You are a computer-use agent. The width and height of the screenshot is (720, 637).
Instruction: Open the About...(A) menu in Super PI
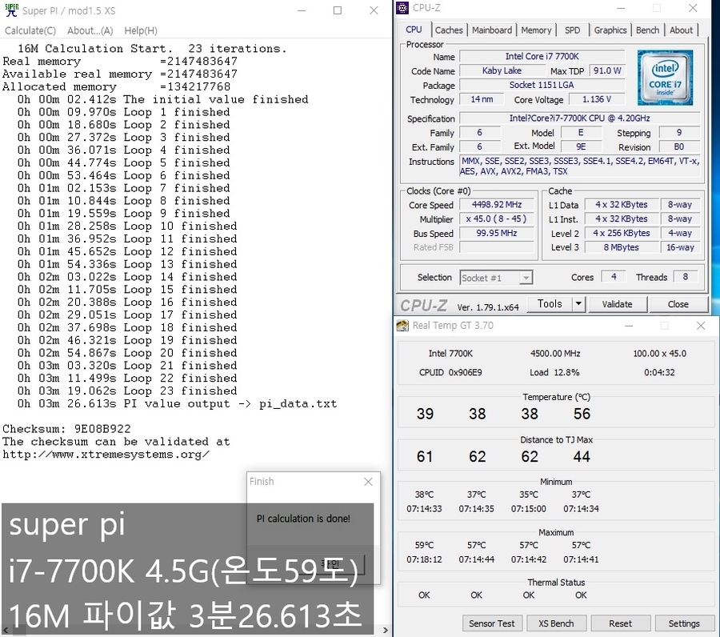90,30
